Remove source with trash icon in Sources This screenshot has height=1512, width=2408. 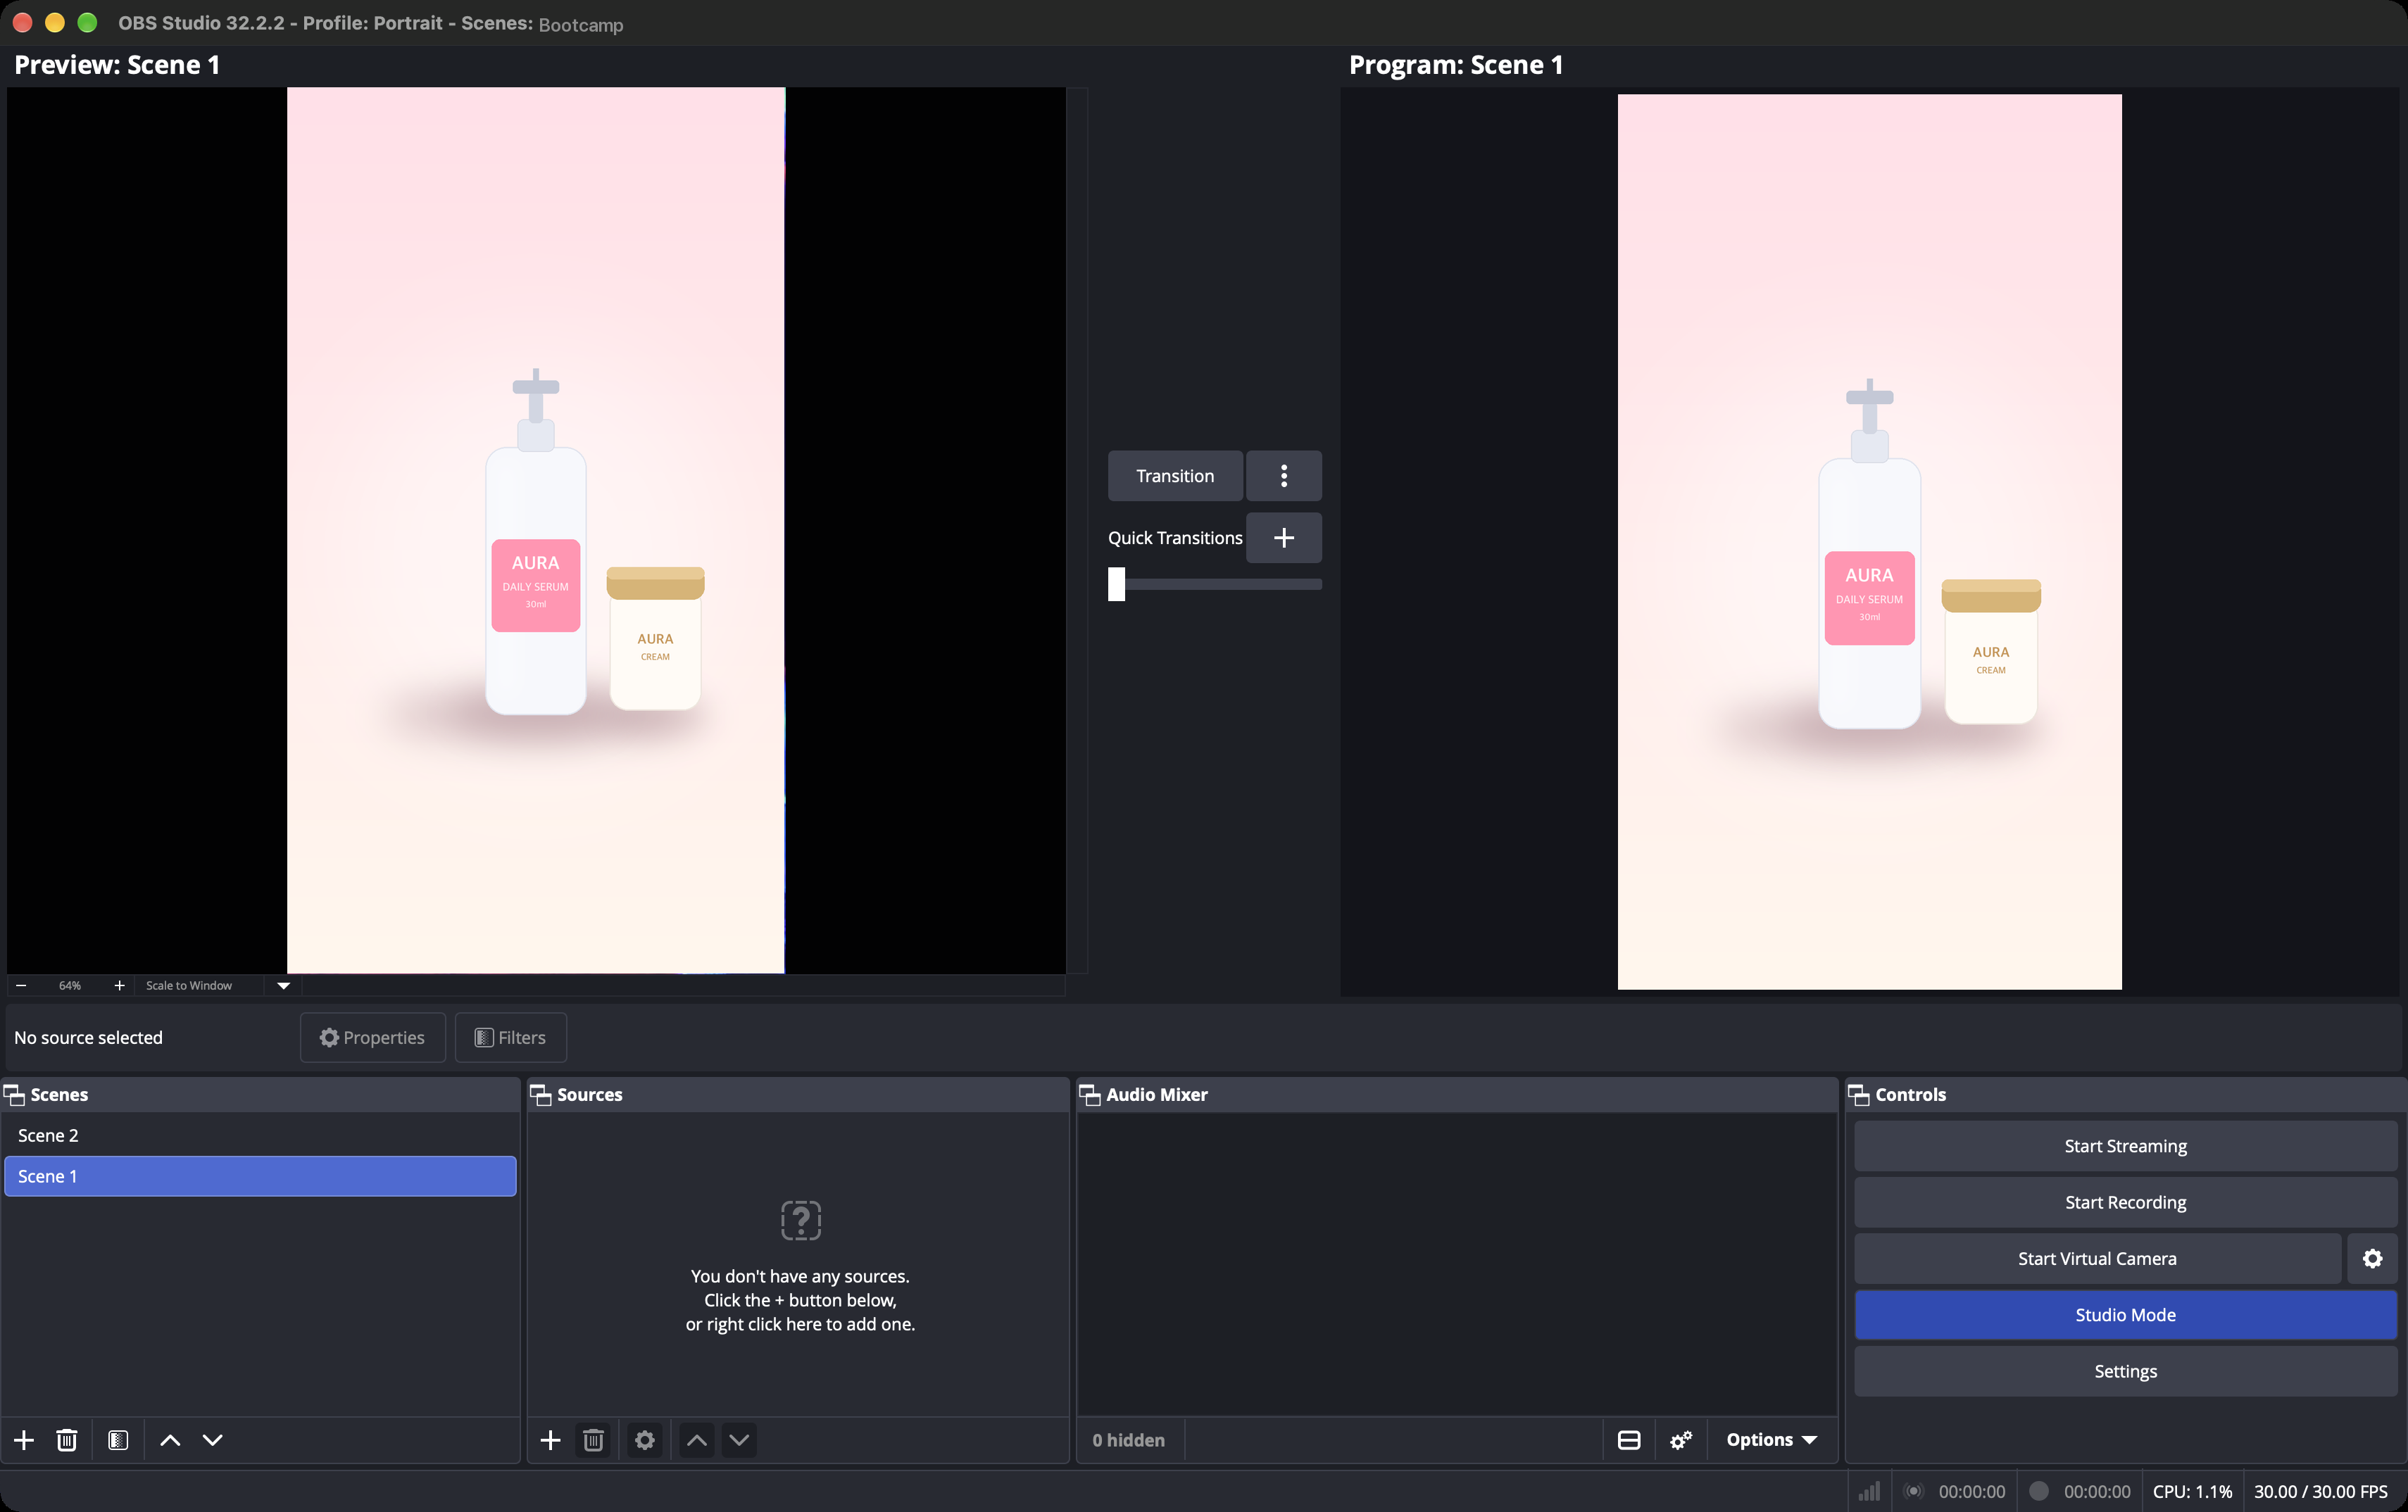click(593, 1440)
